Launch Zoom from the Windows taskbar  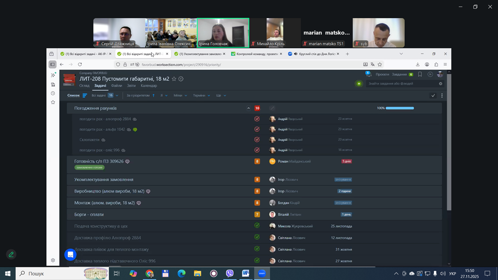[262, 274]
